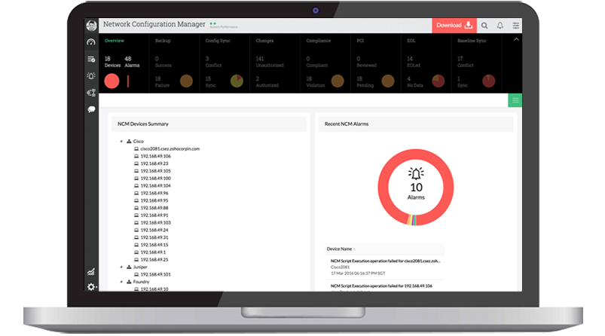
Task: Open the config tools icon in sidebar
Action: 91,93
